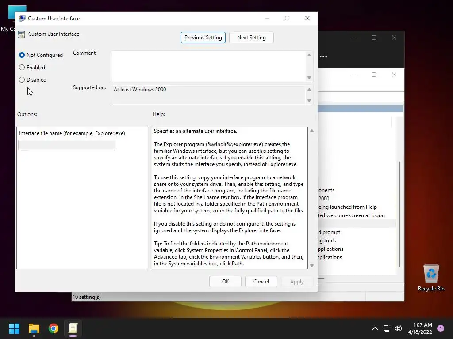Open the notification badge in taskbar
Screen dimensions: 453x339
click(441, 328)
